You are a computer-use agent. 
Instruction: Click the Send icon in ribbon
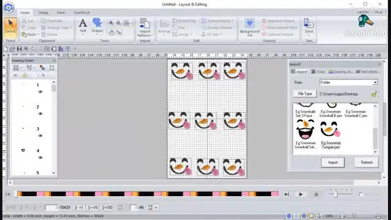[x=309, y=26]
